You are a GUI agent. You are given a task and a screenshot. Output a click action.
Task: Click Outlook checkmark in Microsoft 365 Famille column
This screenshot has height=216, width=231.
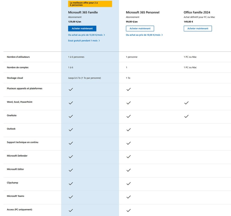tap(71, 130)
